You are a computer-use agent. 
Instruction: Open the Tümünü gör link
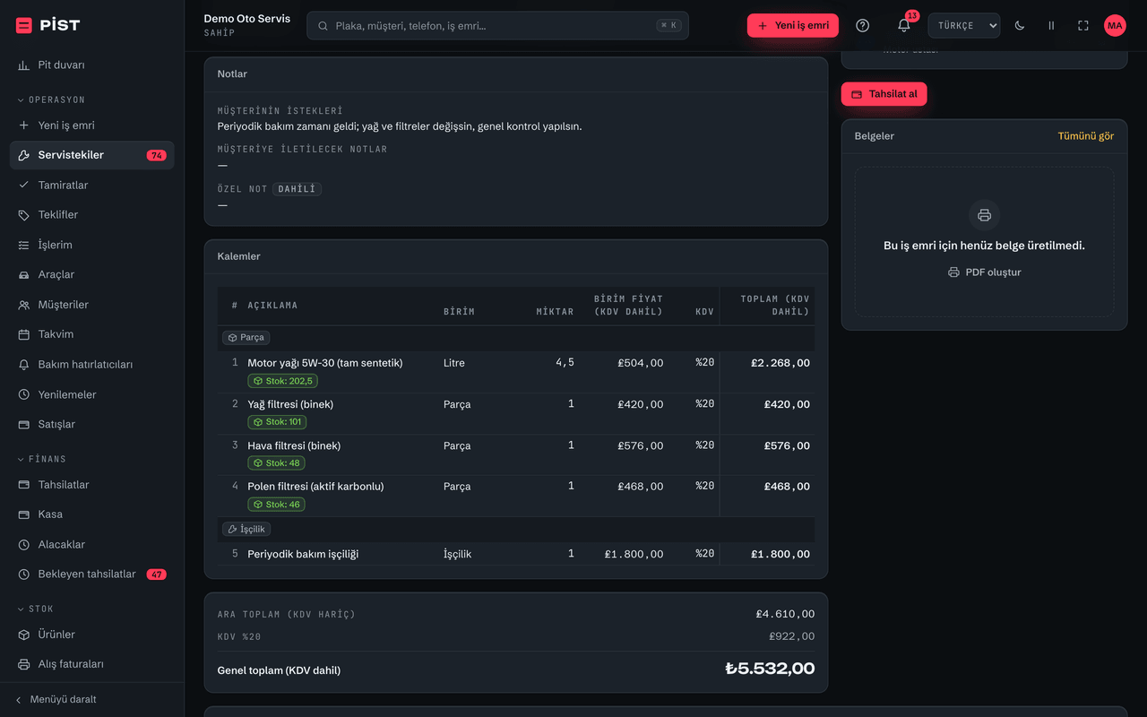[x=1086, y=136]
